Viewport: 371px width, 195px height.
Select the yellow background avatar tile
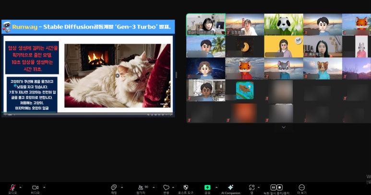[284, 46]
